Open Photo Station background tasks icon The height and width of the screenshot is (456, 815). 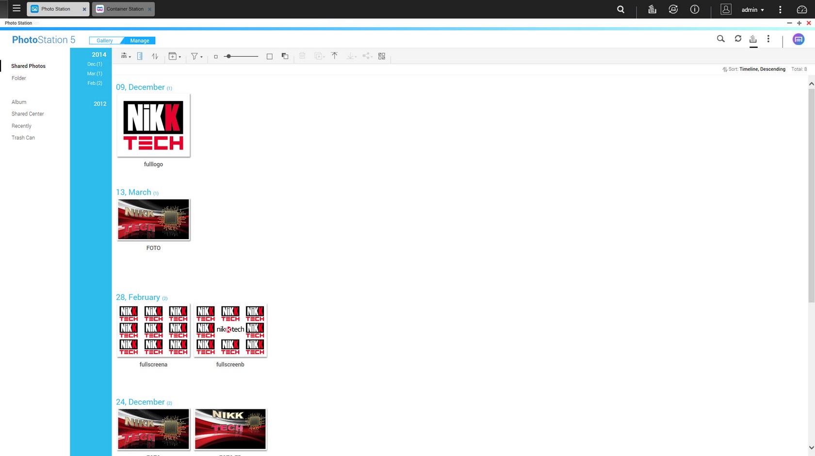pyautogui.click(x=753, y=39)
